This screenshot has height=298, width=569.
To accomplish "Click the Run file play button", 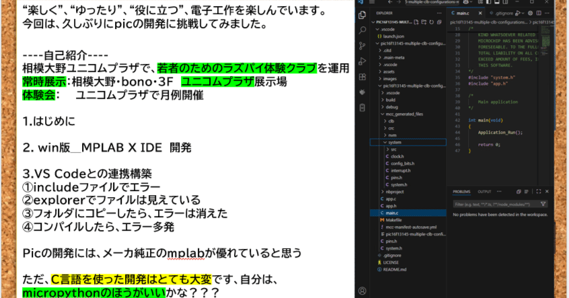I will (517, 13).
